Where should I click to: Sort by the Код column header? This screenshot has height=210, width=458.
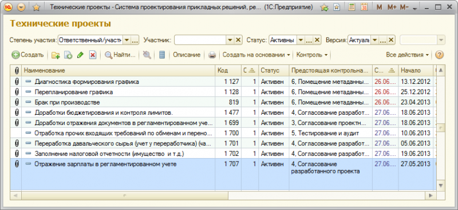[x=228, y=71]
